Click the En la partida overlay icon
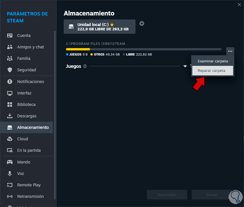Viewport: 244px width, 207px height. (10, 150)
